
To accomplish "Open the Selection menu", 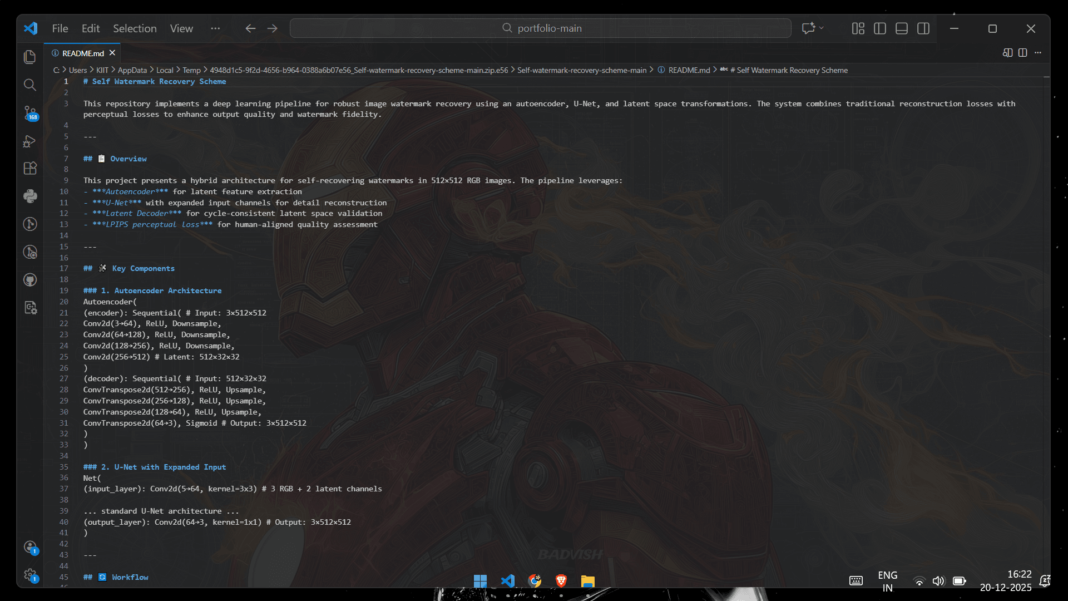I will pos(135,28).
